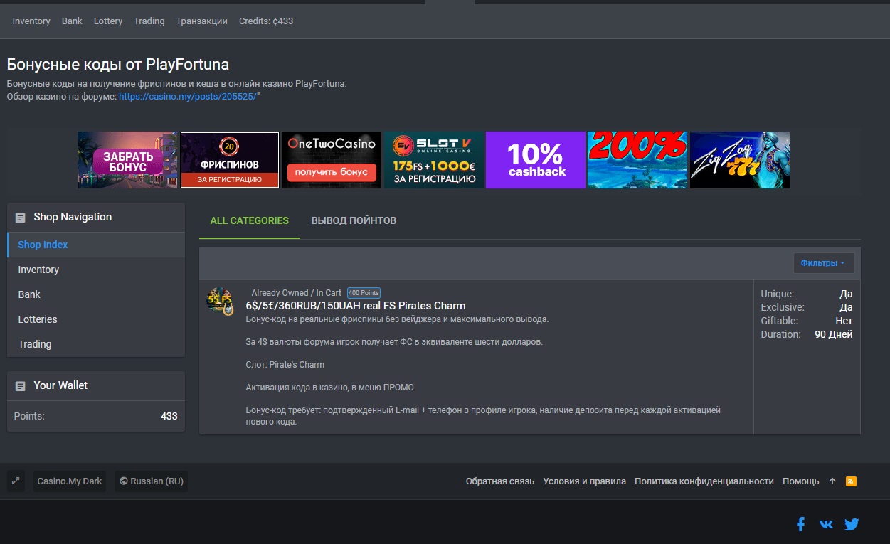Click the Exclusive label in item details
The height and width of the screenshot is (544, 890).
tap(783, 307)
